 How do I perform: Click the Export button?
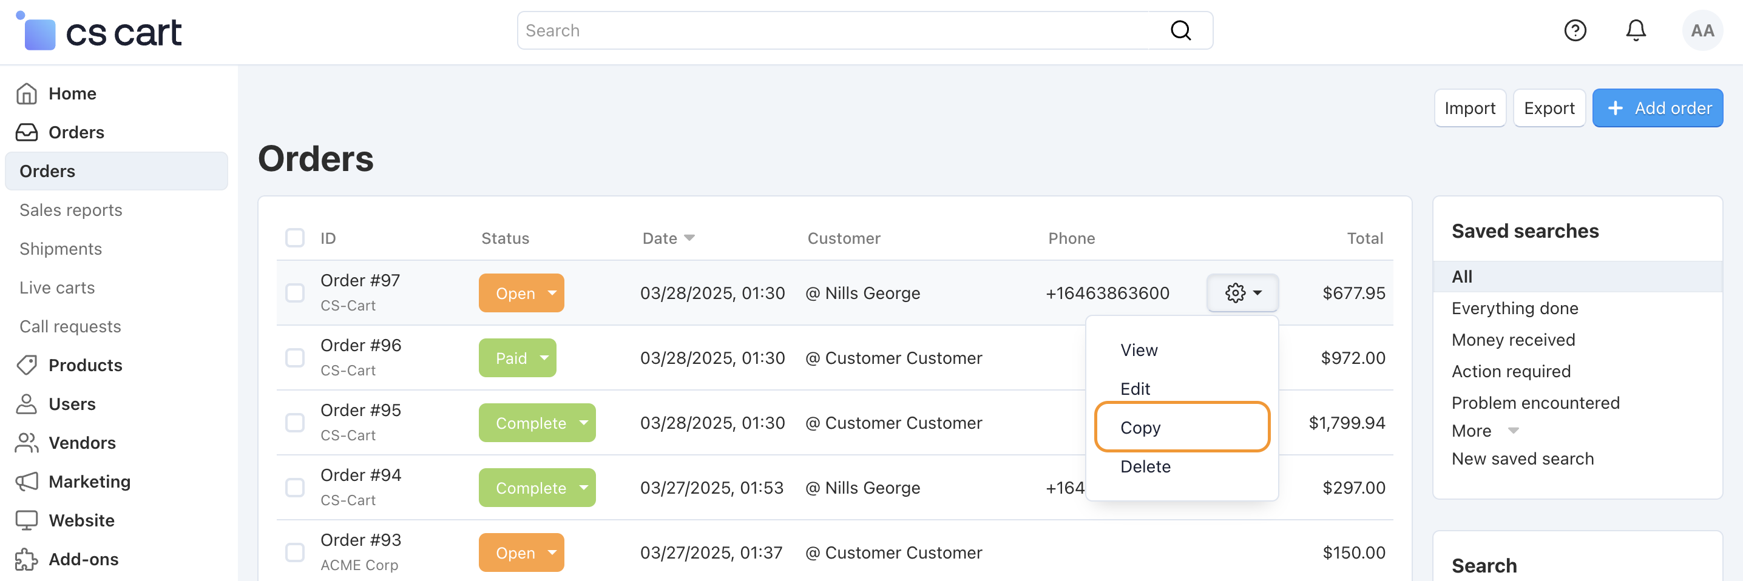[1549, 108]
